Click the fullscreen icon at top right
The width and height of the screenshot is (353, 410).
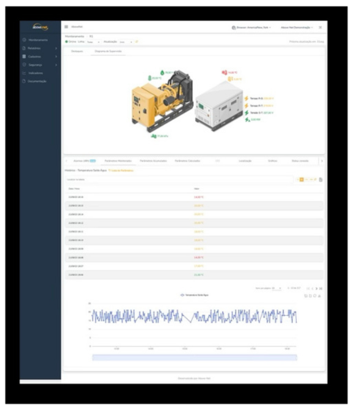tap(320, 28)
